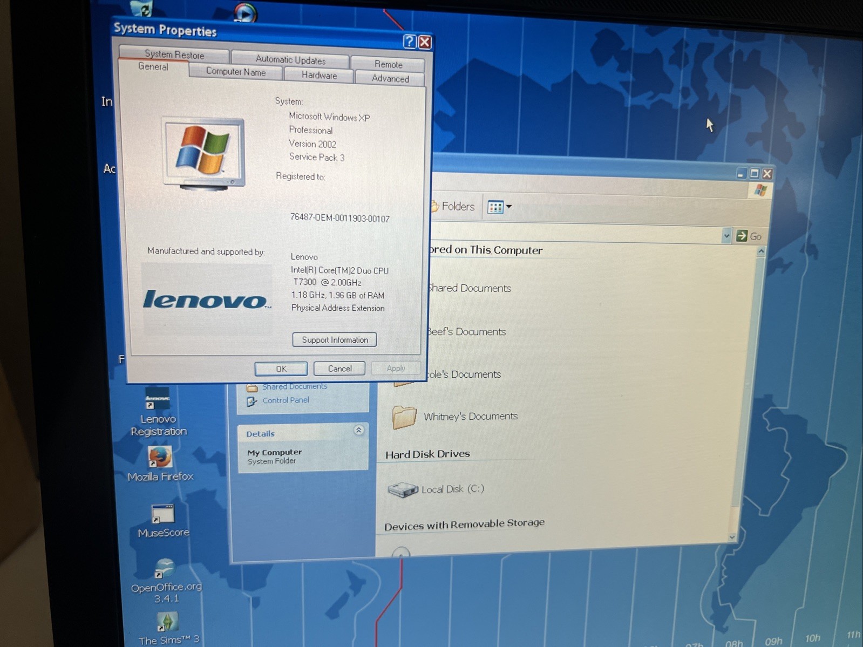Viewport: 863px width, 647px height.
Task: Maximize the My Computer window
Action: (754, 174)
